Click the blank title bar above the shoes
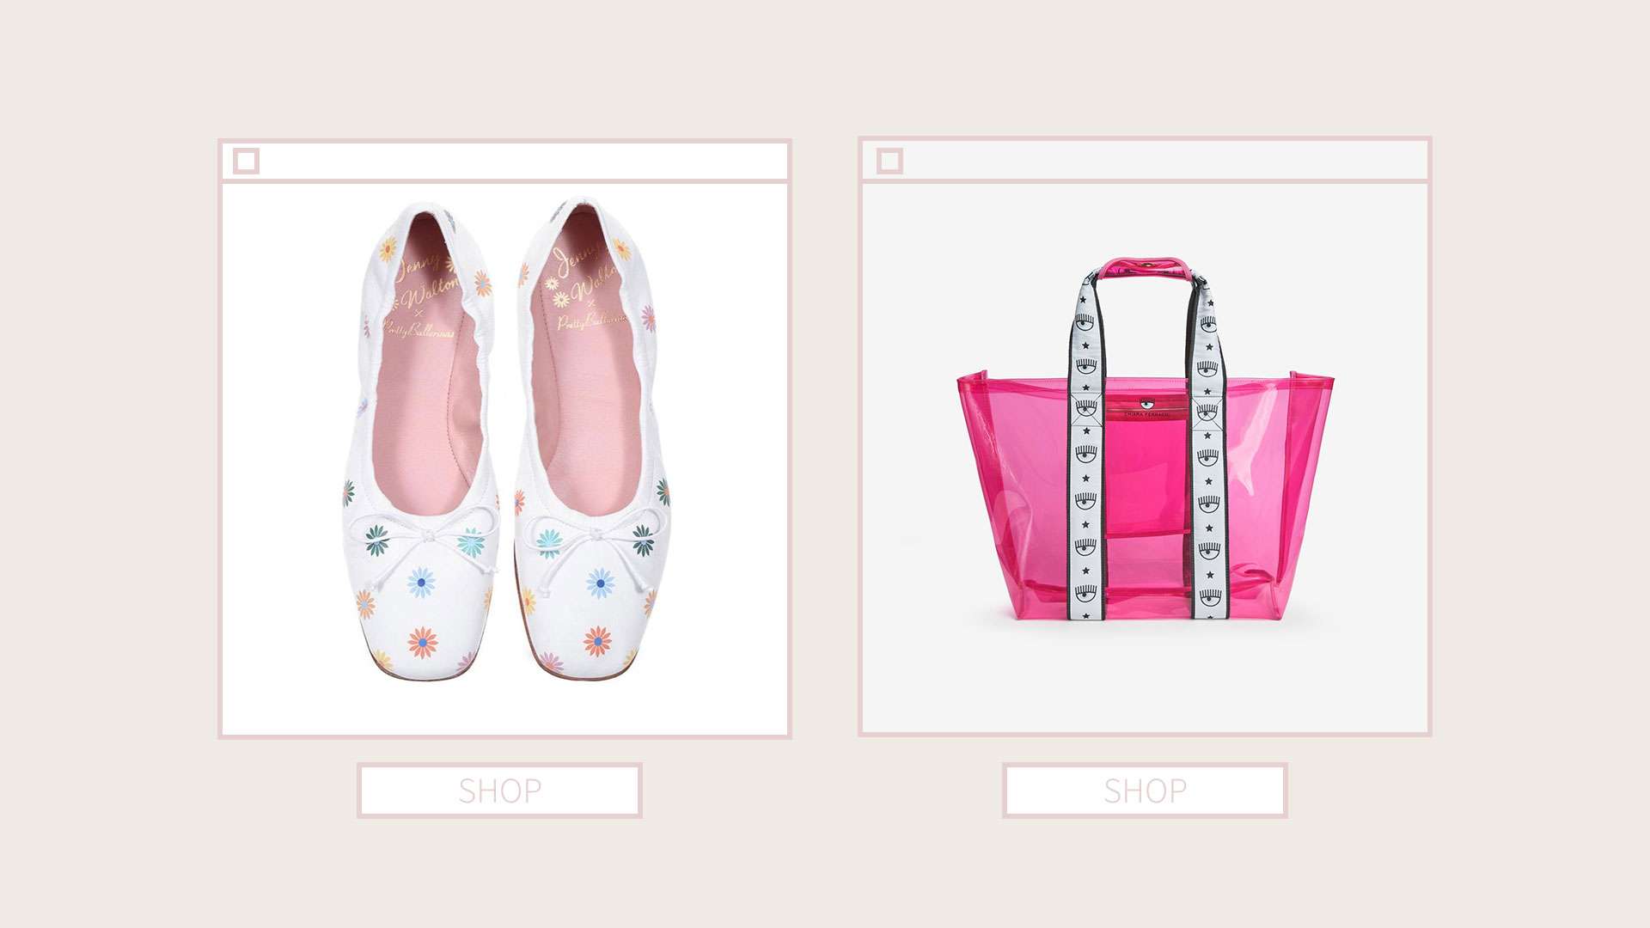1650x928 pixels. pos(522,161)
